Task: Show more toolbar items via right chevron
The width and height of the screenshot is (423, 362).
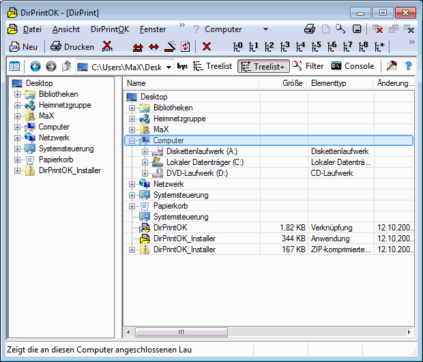Action: (411, 42)
